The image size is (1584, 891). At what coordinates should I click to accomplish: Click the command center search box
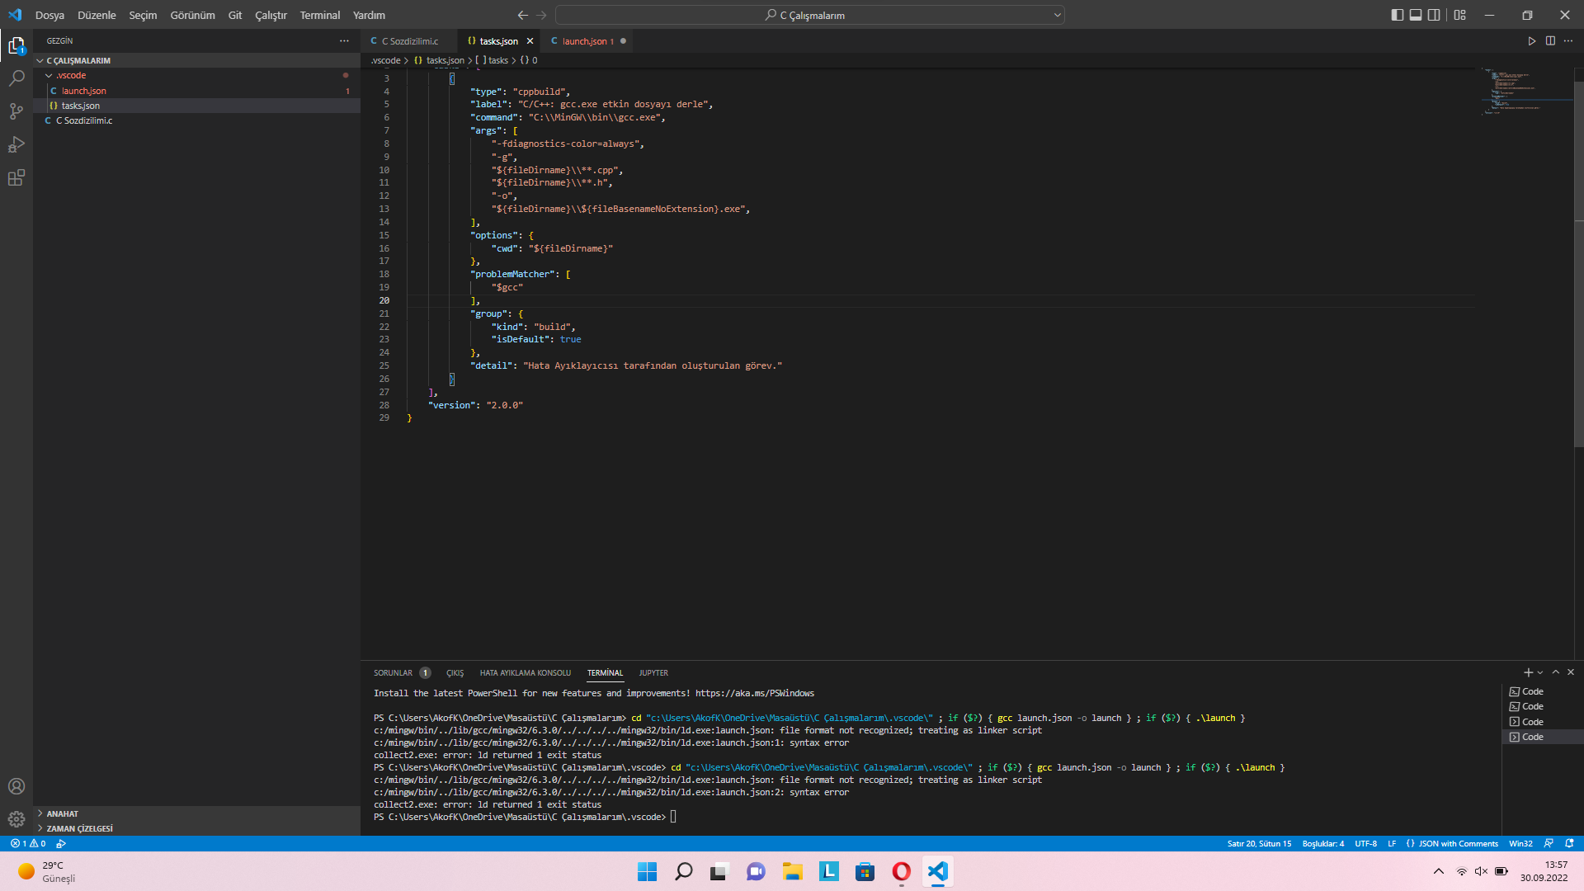[809, 15]
